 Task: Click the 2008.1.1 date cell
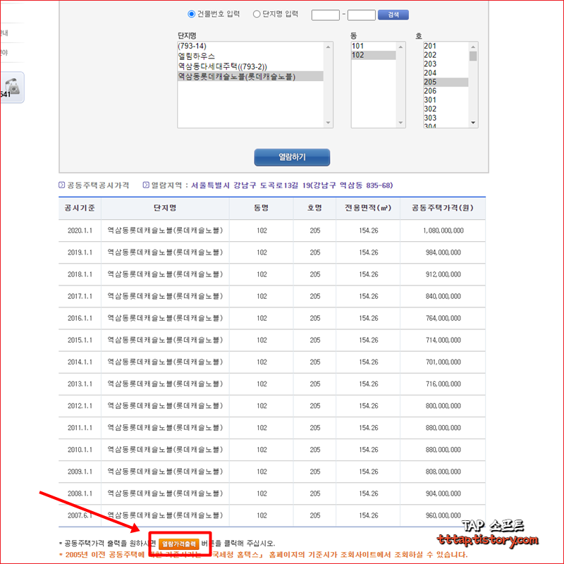point(80,493)
